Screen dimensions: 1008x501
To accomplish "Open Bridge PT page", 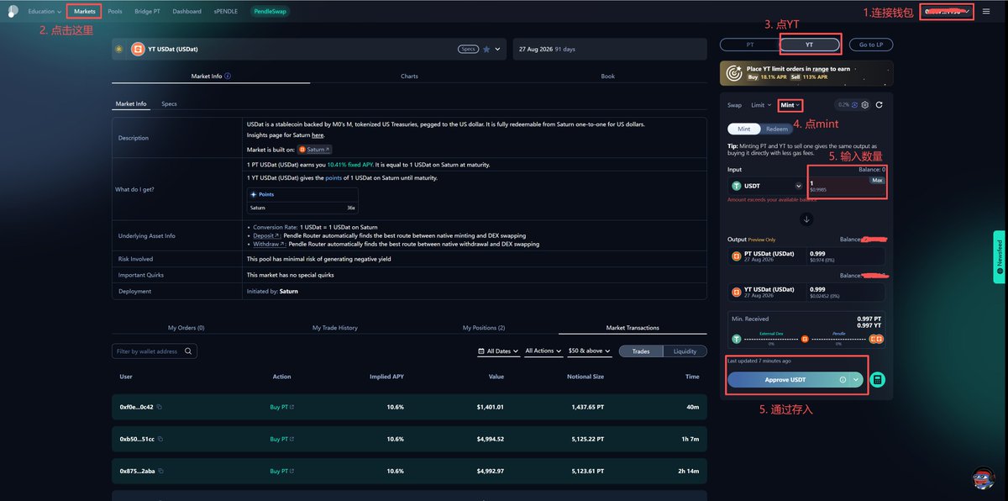I will 147,12.
